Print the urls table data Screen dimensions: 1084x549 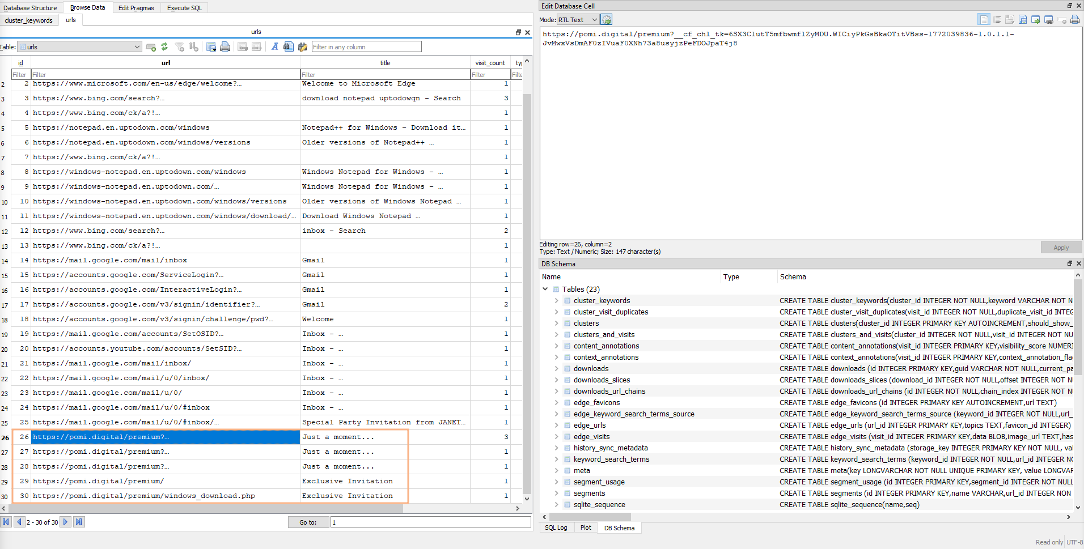coord(225,47)
